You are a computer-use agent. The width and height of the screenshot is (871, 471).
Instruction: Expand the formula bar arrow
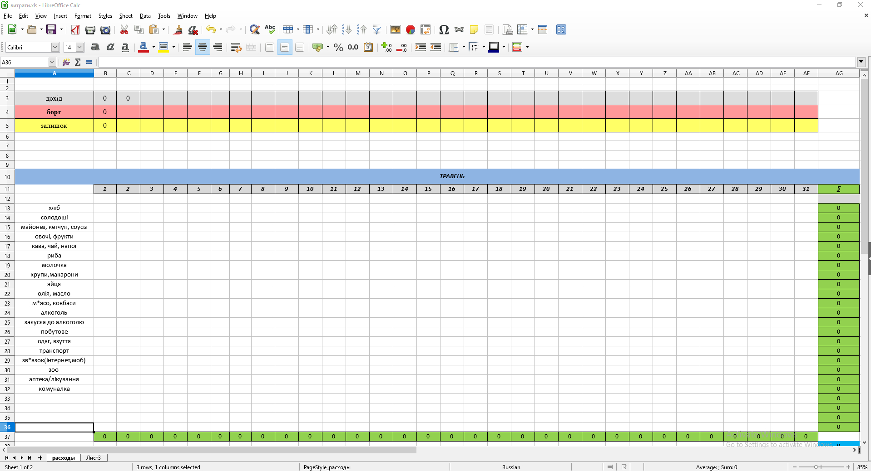coord(861,62)
